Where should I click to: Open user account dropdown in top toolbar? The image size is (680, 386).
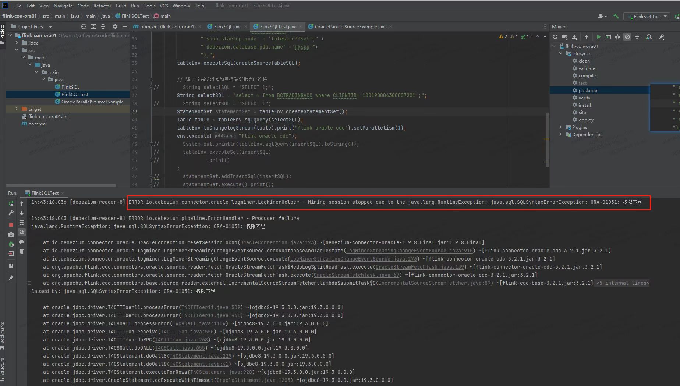[x=602, y=16]
